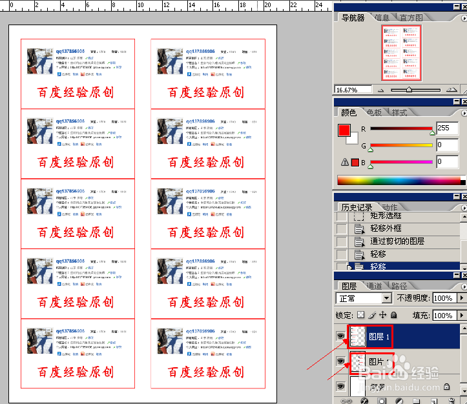The height and width of the screenshot is (404, 467).
Task: Click out-of-gamut red swatch next to B
Action: coord(355,163)
